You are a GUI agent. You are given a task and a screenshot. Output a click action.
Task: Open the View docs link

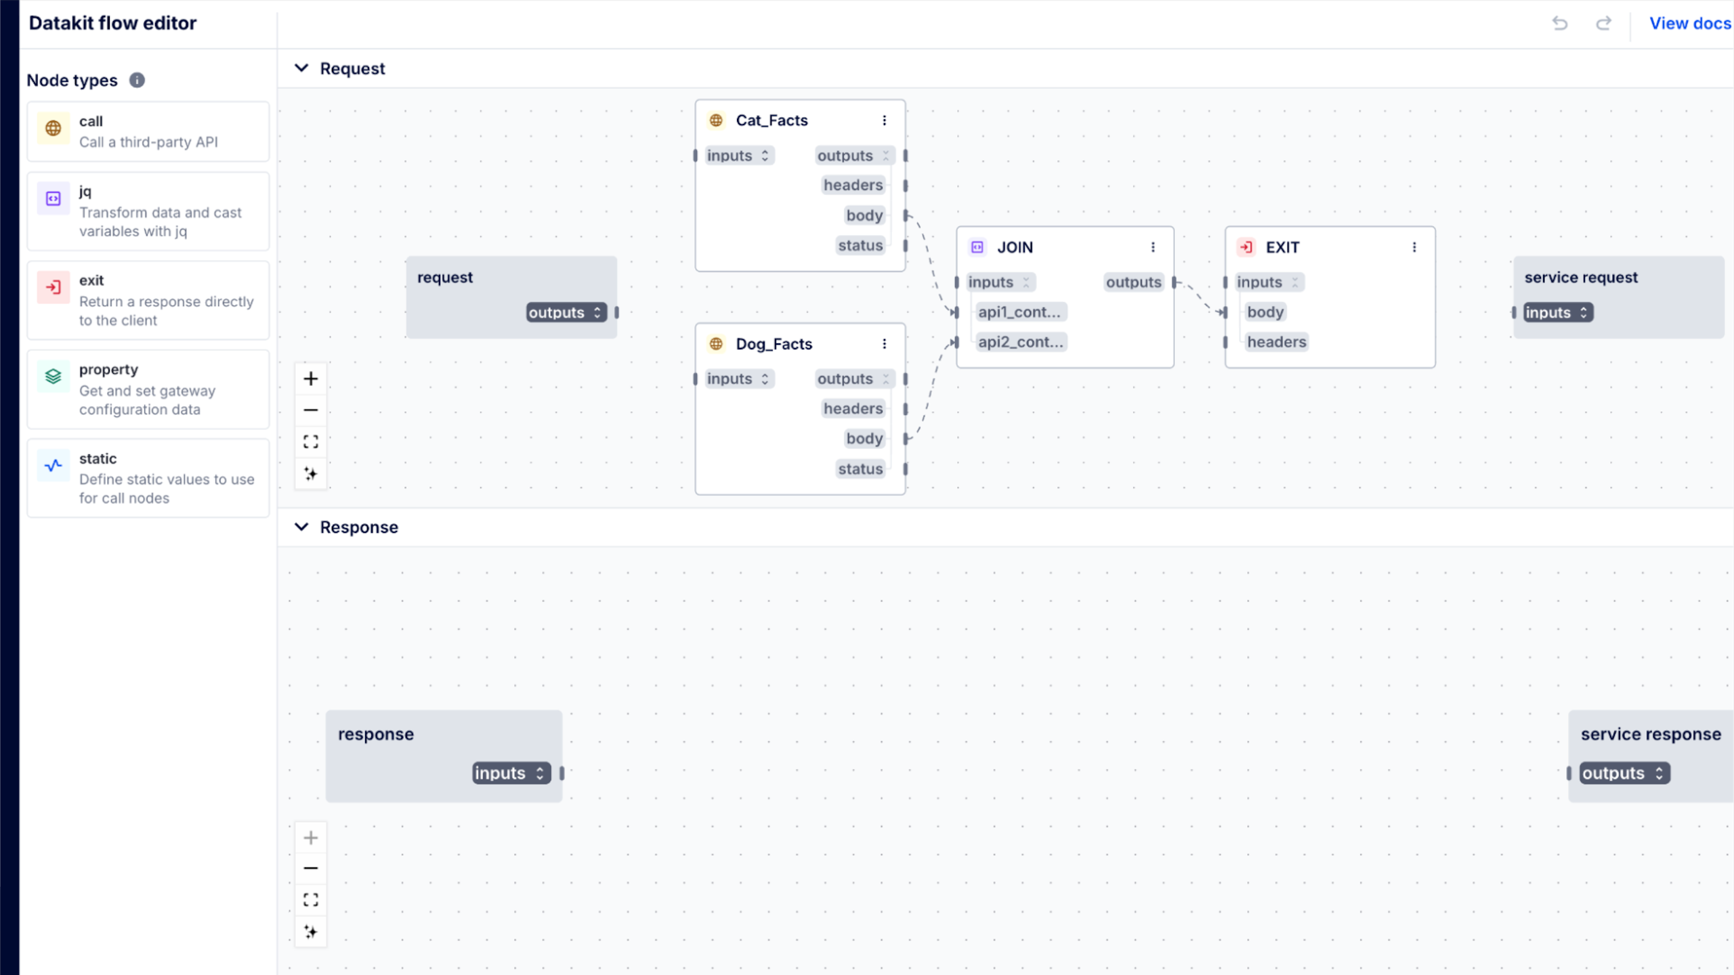[x=1689, y=24]
